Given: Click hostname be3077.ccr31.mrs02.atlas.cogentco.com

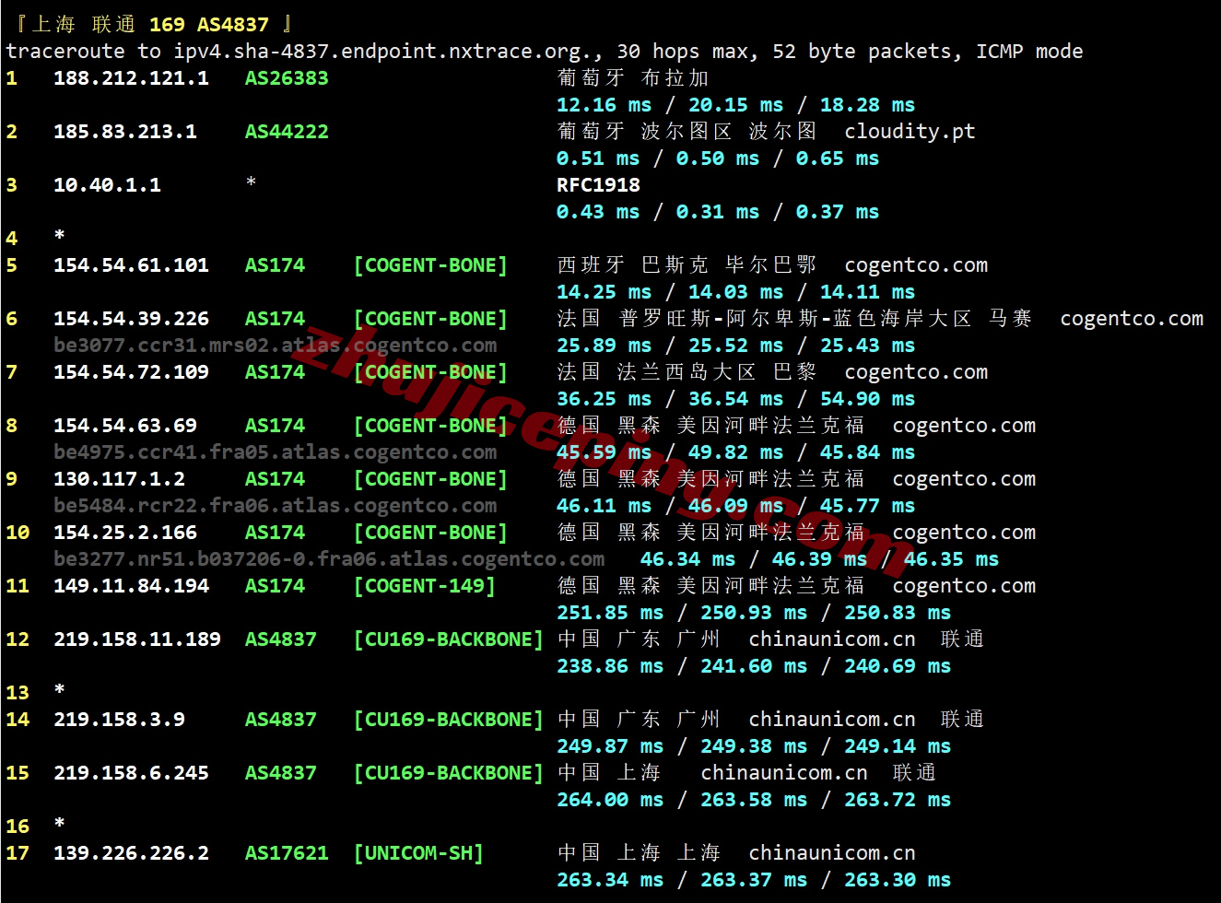Looking at the screenshot, I should pos(275,346).
